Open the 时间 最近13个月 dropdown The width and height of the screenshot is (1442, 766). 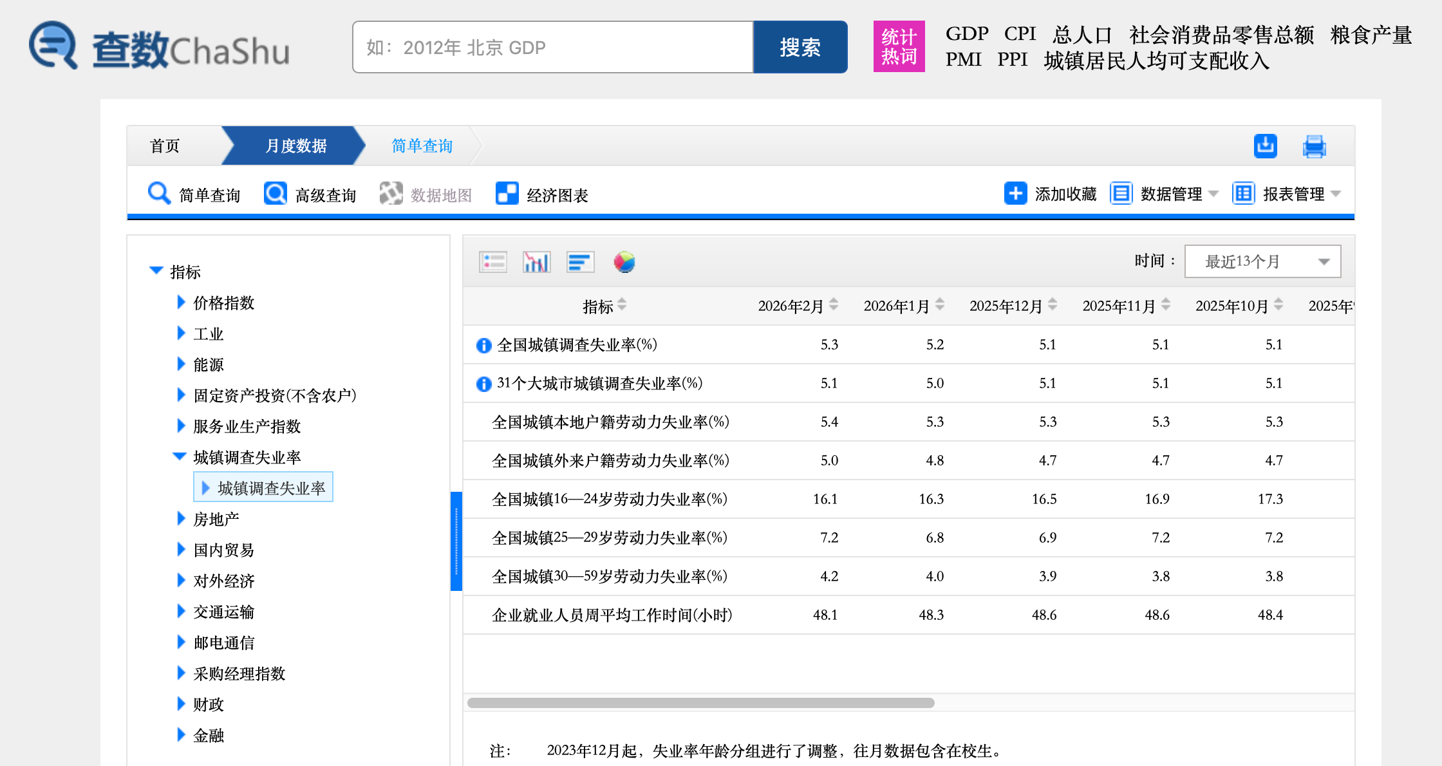[1262, 261]
